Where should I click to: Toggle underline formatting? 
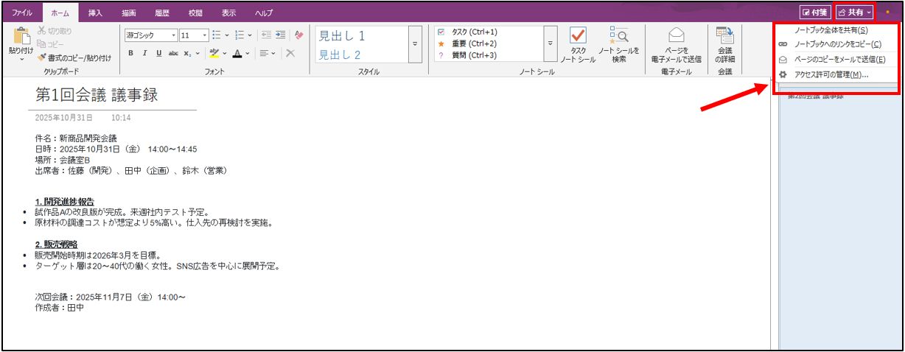tap(158, 53)
